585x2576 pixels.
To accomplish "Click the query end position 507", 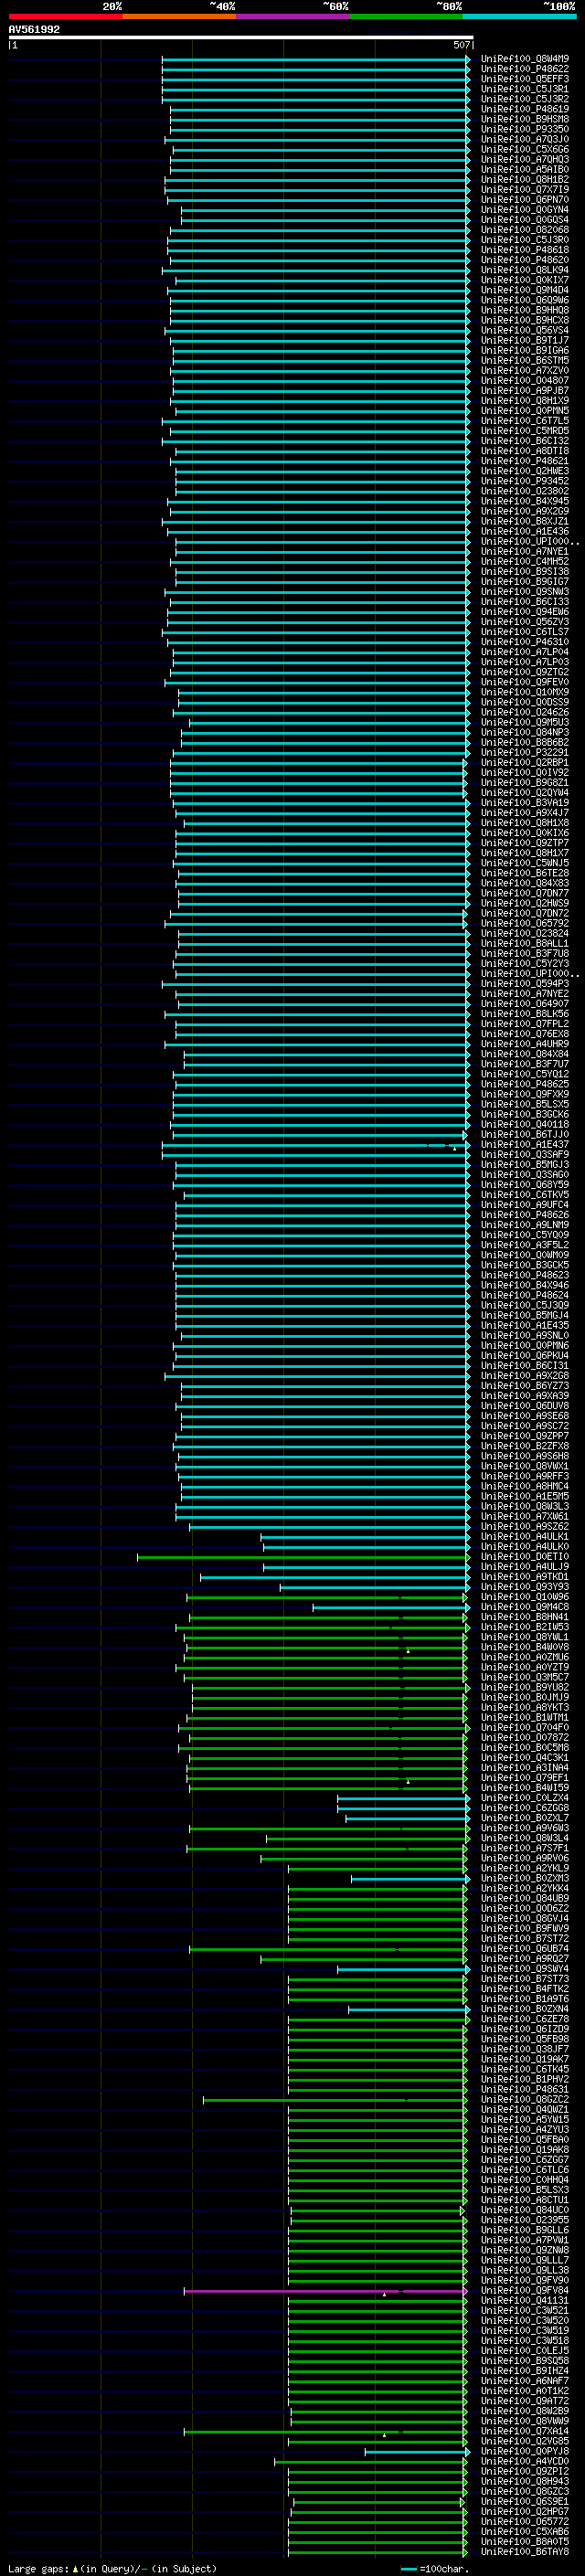I will pyautogui.click(x=461, y=45).
